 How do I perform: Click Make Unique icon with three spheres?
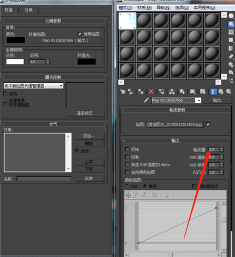(172, 92)
